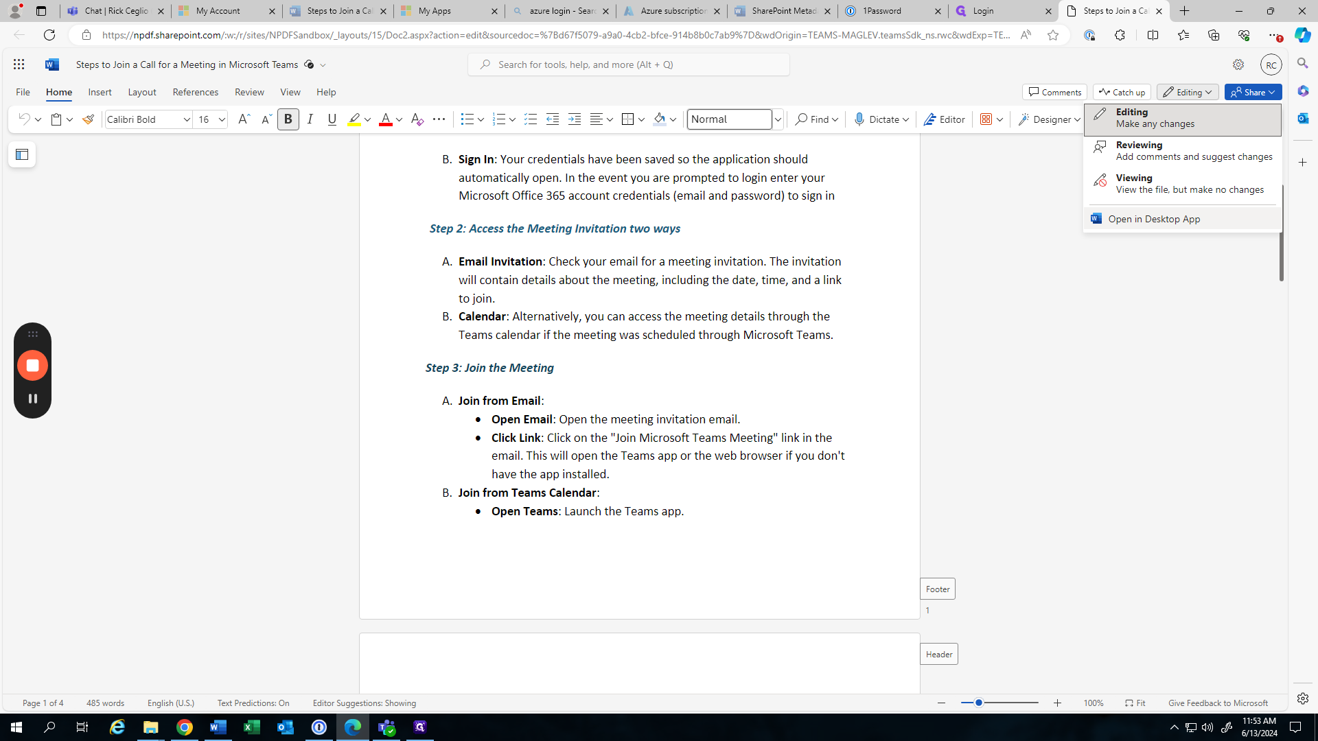Click the Catch up button
Viewport: 1318px width, 741px height.
point(1122,92)
